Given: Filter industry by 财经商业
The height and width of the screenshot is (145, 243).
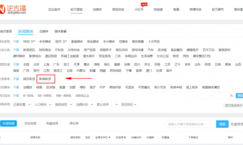Looking at the screenshot, I should point(45,50).
